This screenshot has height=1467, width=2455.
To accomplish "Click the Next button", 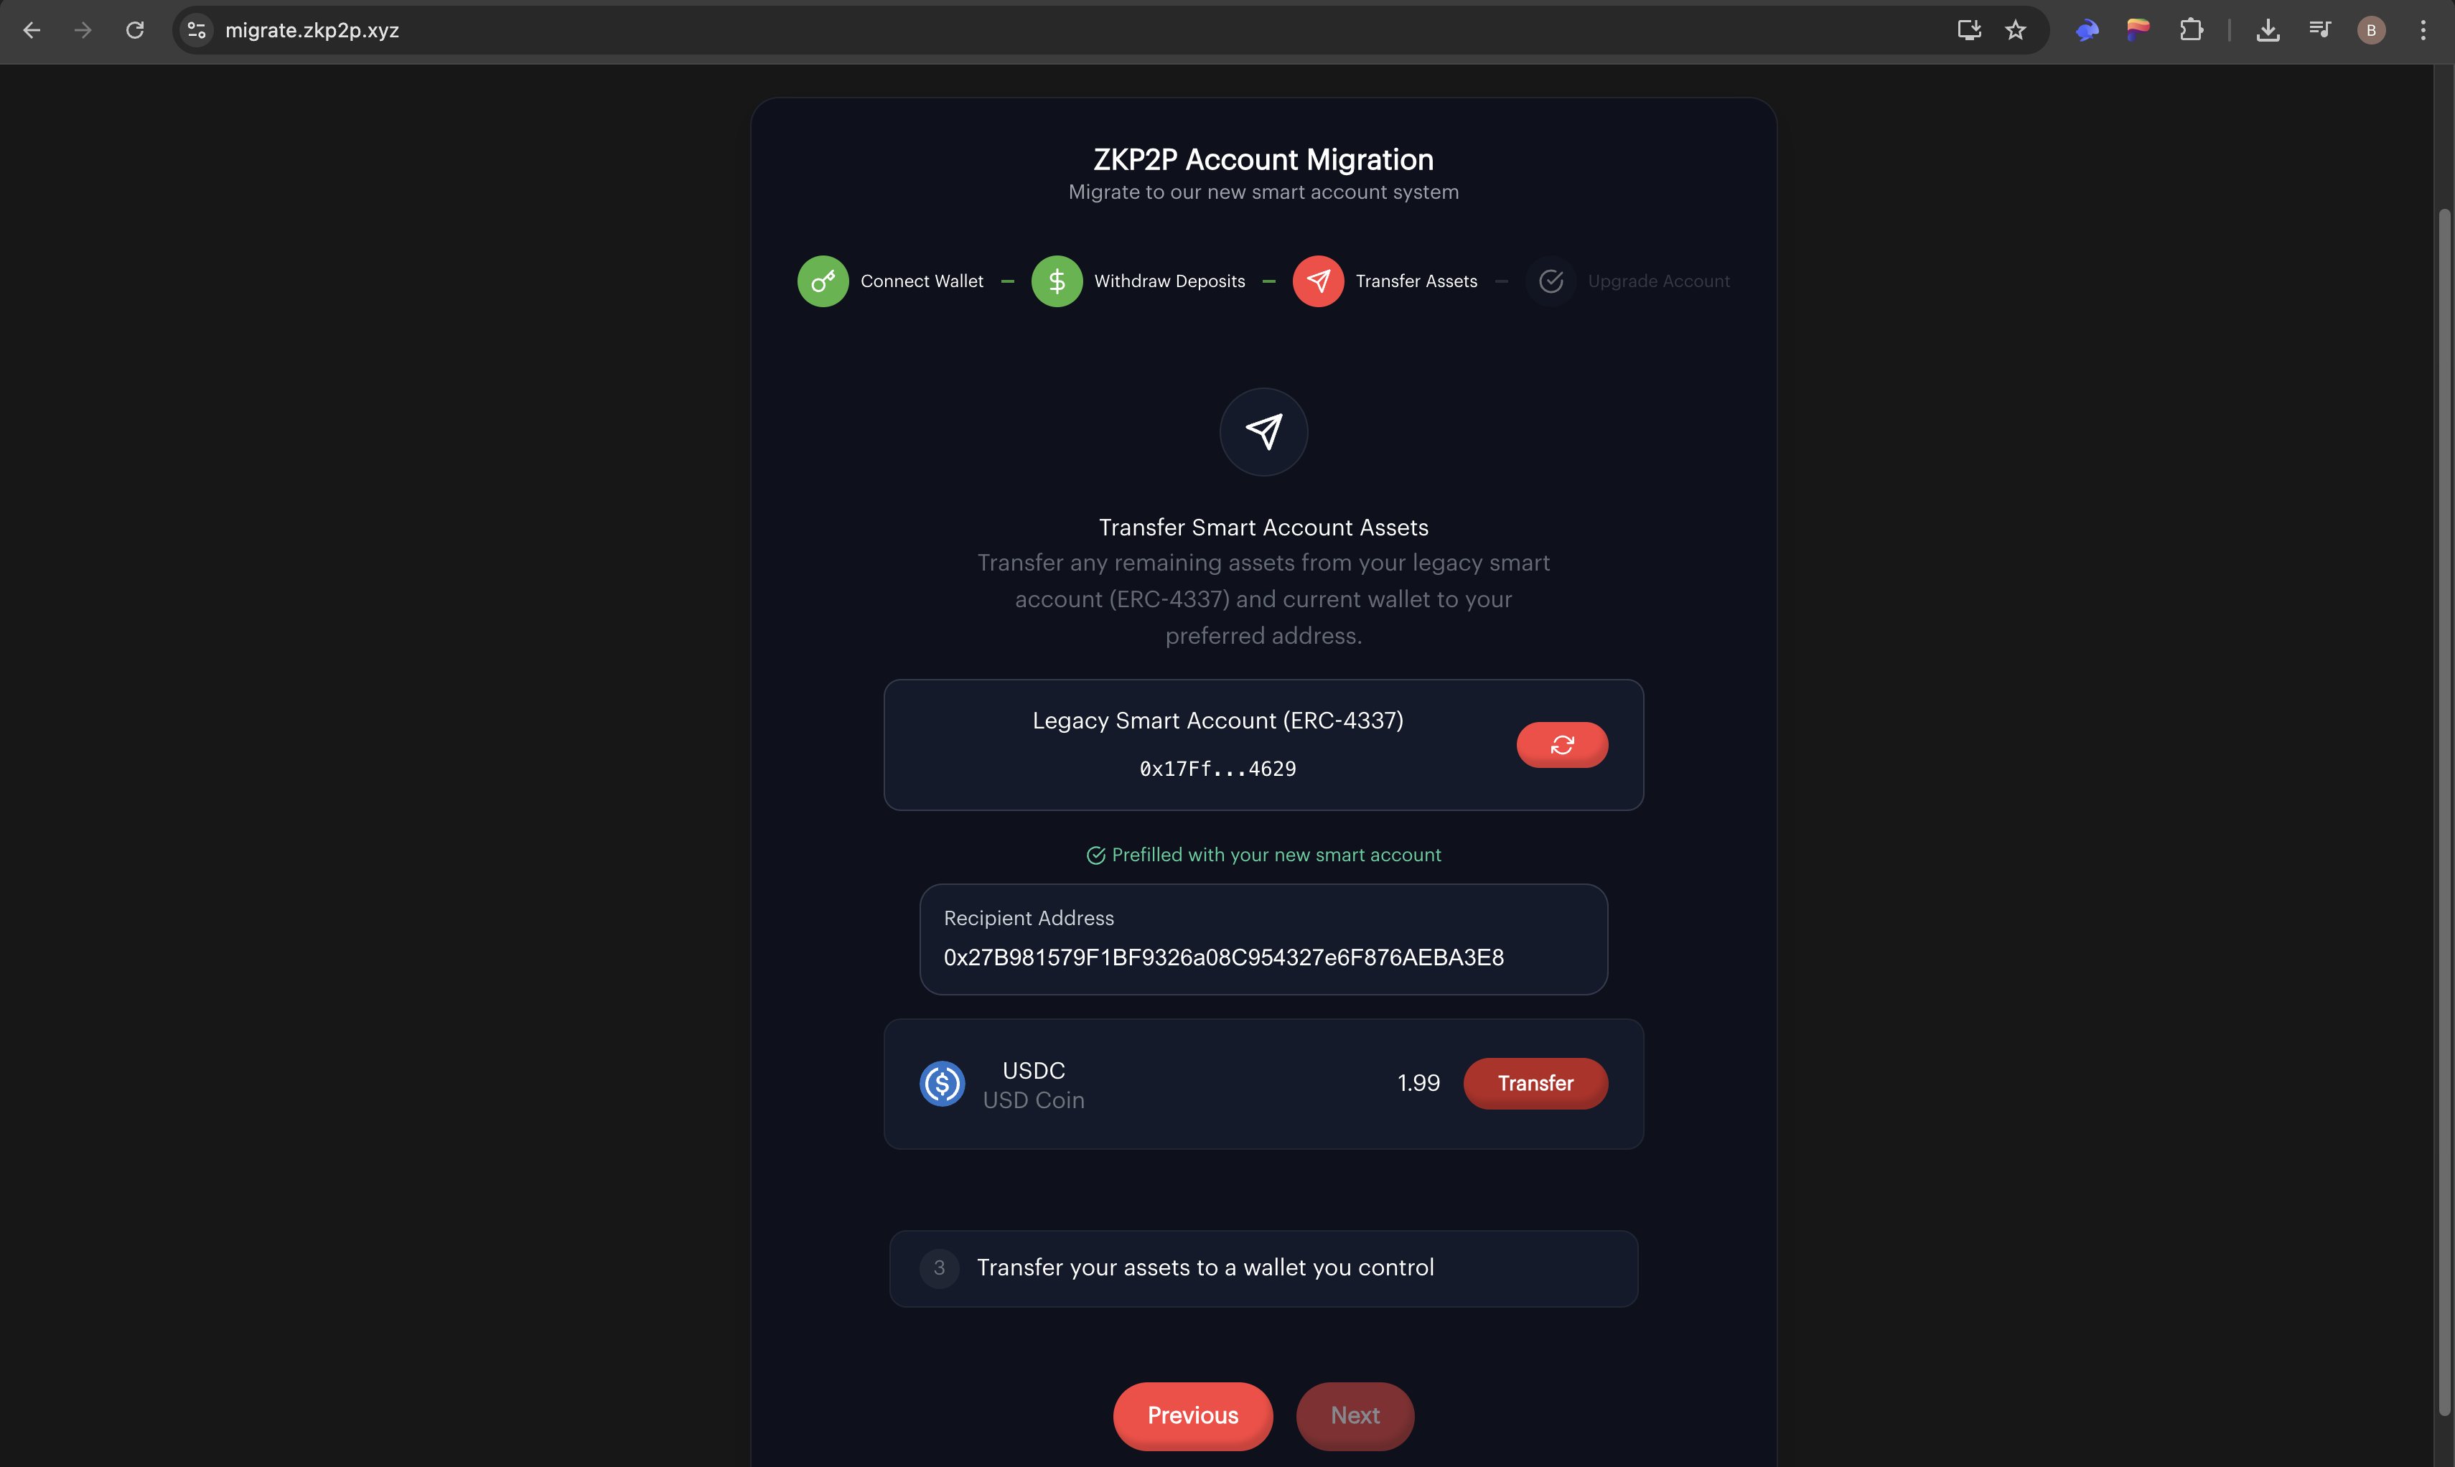I will tap(1355, 1415).
